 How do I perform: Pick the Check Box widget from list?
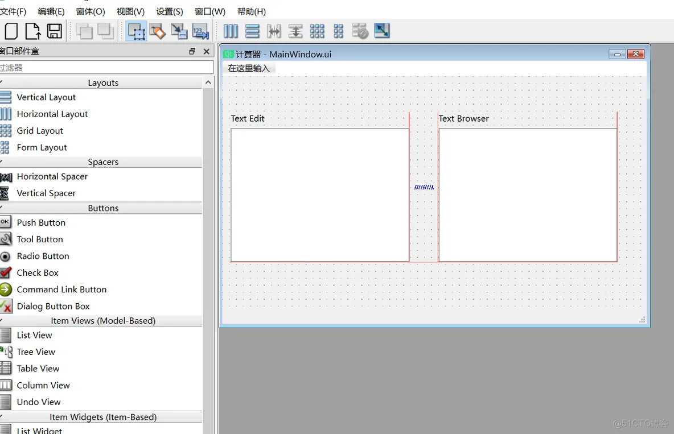pos(38,272)
